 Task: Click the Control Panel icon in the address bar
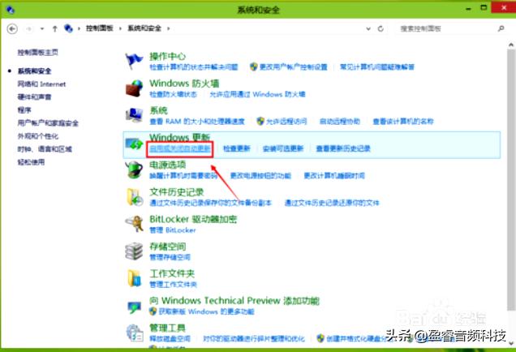pyautogui.click(x=68, y=28)
